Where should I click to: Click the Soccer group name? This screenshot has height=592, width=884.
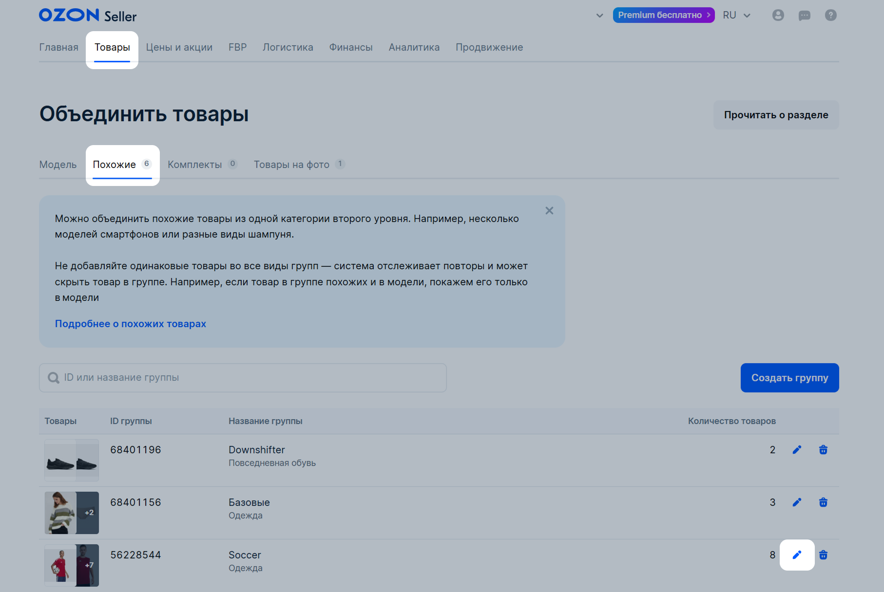pos(245,555)
